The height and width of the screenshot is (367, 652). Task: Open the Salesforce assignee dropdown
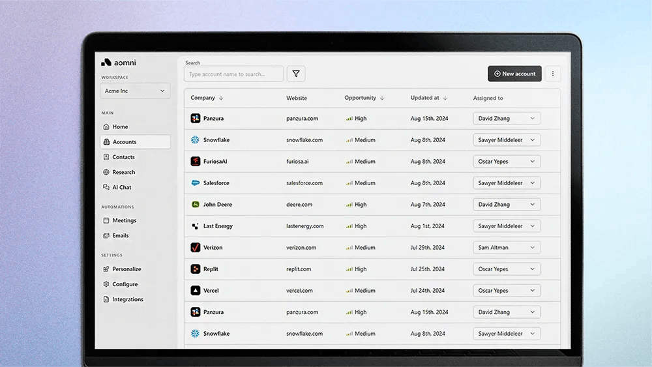[507, 183]
